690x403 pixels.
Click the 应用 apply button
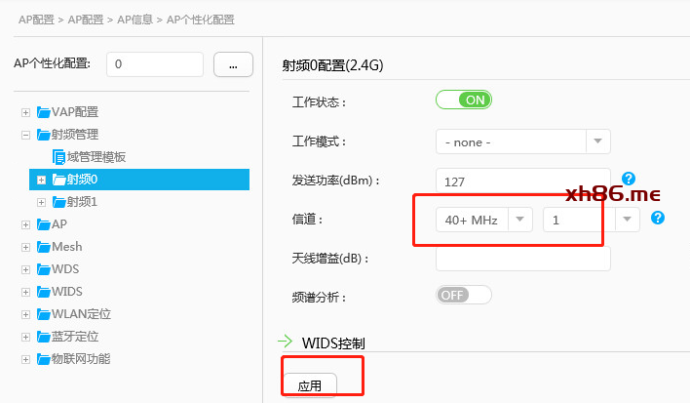310,385
